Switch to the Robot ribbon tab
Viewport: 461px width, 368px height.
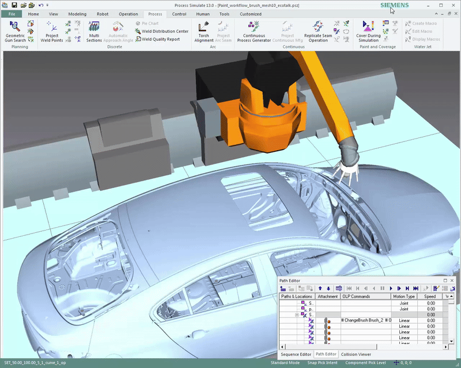103,14
